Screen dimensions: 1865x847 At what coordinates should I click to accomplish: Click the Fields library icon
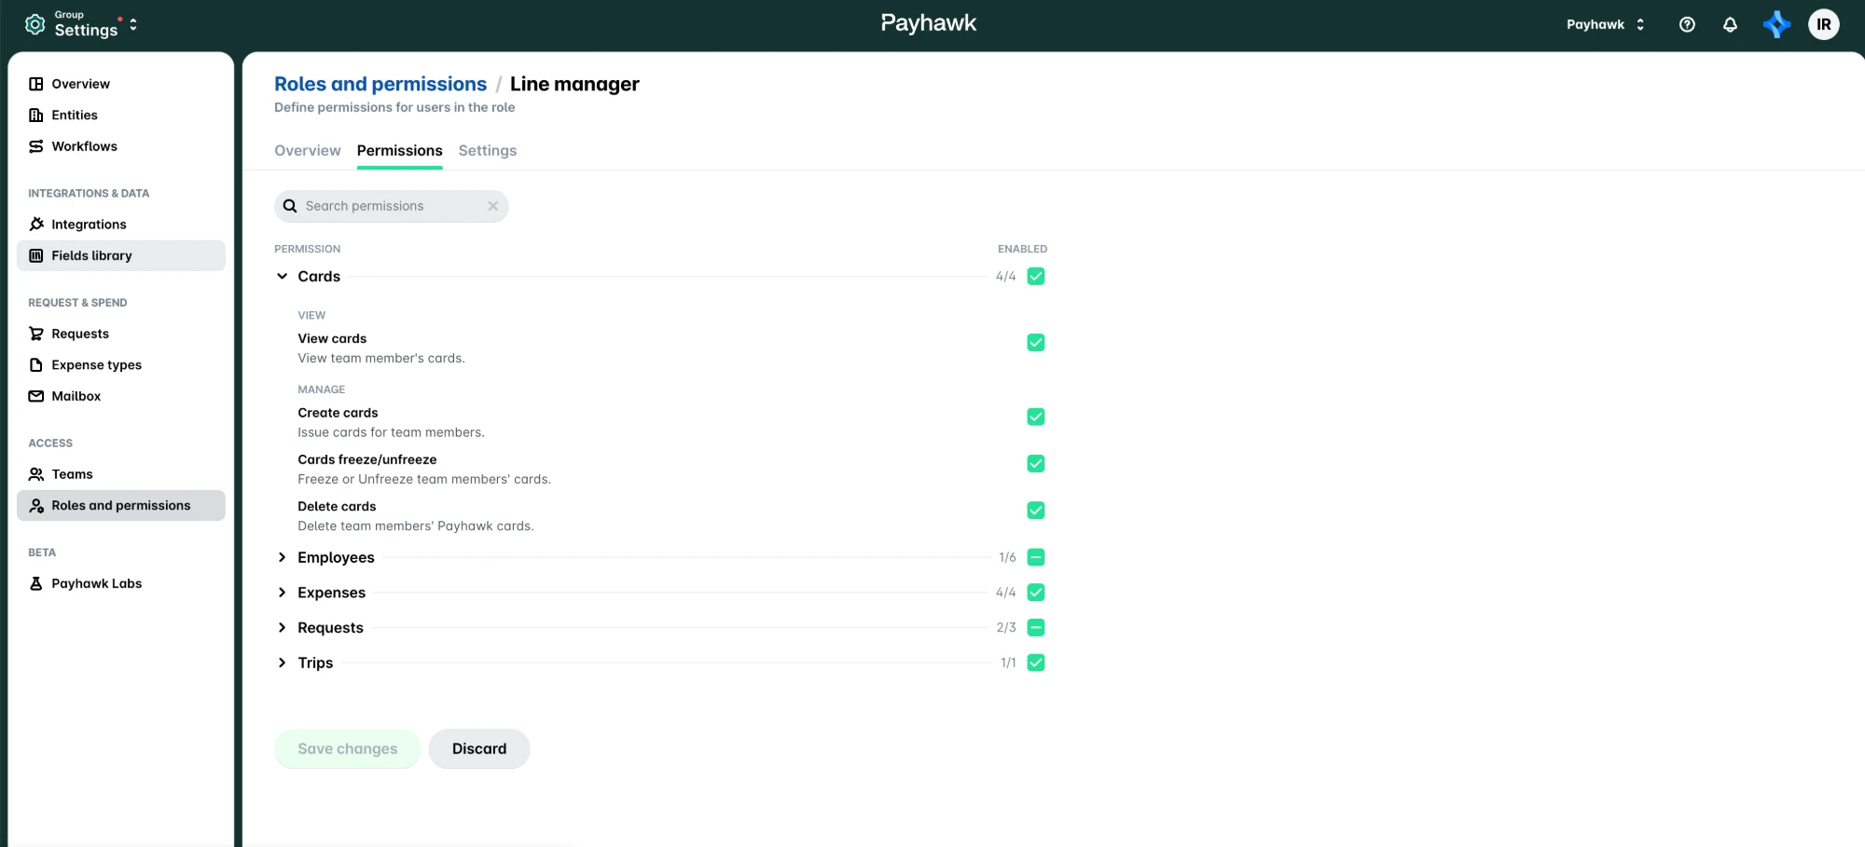tap(36, 255)
